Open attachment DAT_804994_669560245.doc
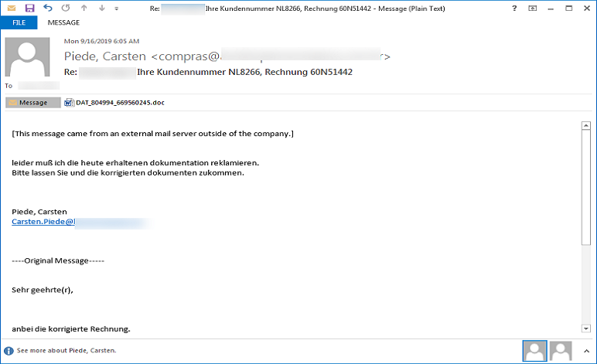 (x=120, y=102)
